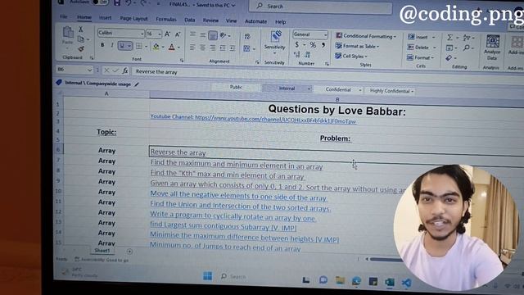Open Cell Styles gallery
524x295 pixels.
[351, 57]
